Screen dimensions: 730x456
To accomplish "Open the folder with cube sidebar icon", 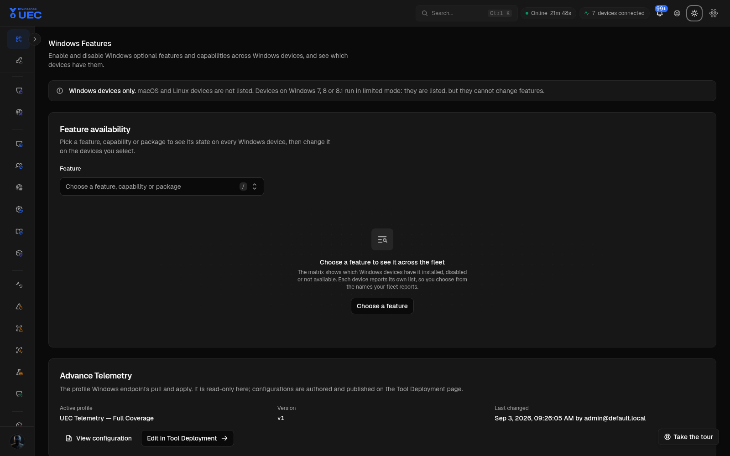I will point(19,231).
